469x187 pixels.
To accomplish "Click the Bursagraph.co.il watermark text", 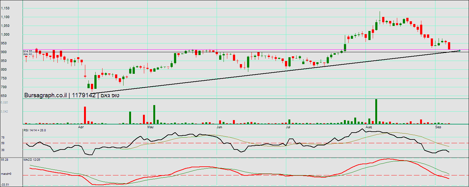I will (45, 96).
